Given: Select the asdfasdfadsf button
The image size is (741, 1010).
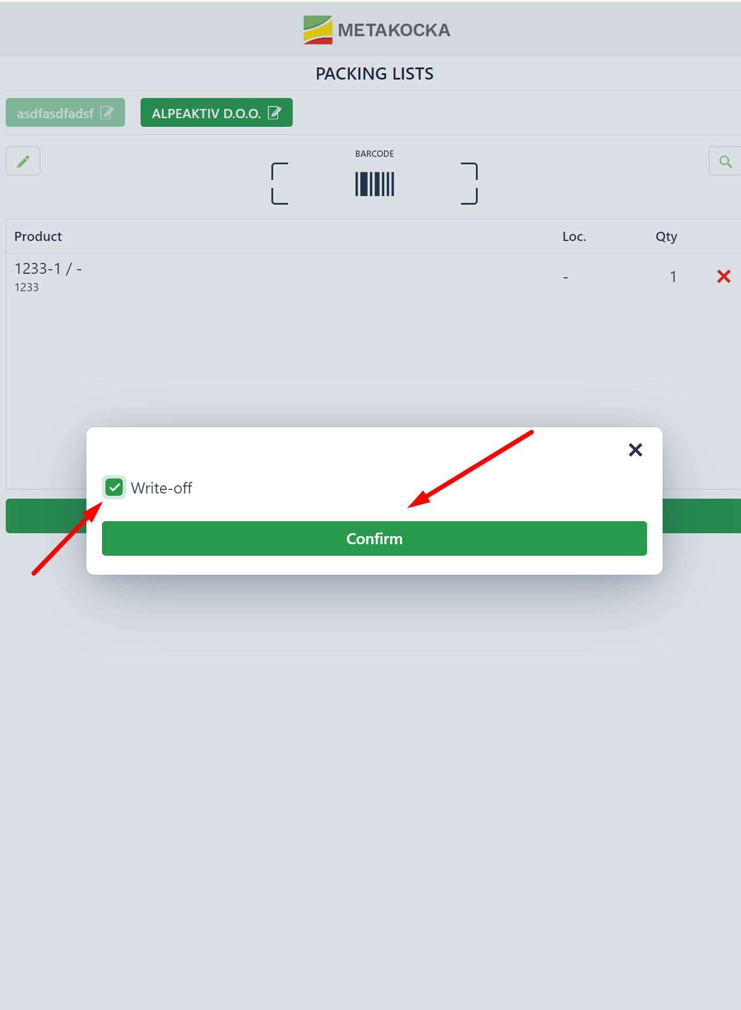Looking at the screenshot, I should [65, 112].
